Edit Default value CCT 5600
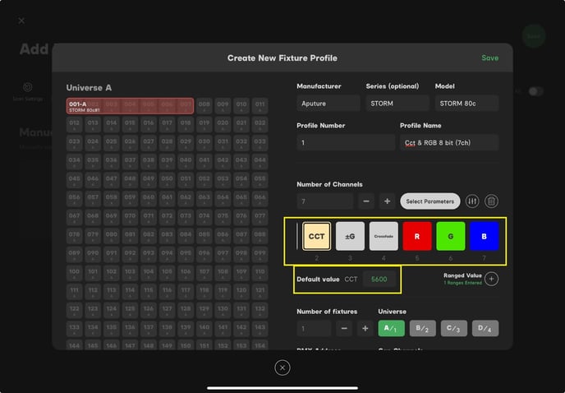565x393 pixels. pos(379,280)
